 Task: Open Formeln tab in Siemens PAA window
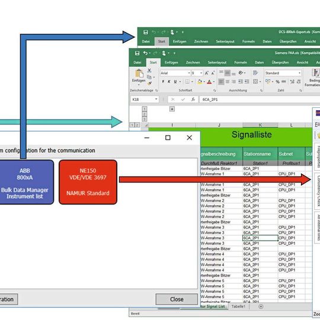(x=241, y=62)
